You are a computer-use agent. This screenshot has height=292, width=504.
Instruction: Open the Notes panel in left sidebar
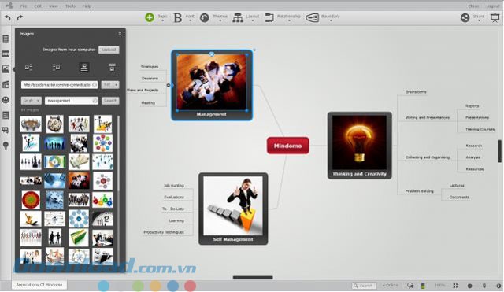click(6, 39)
